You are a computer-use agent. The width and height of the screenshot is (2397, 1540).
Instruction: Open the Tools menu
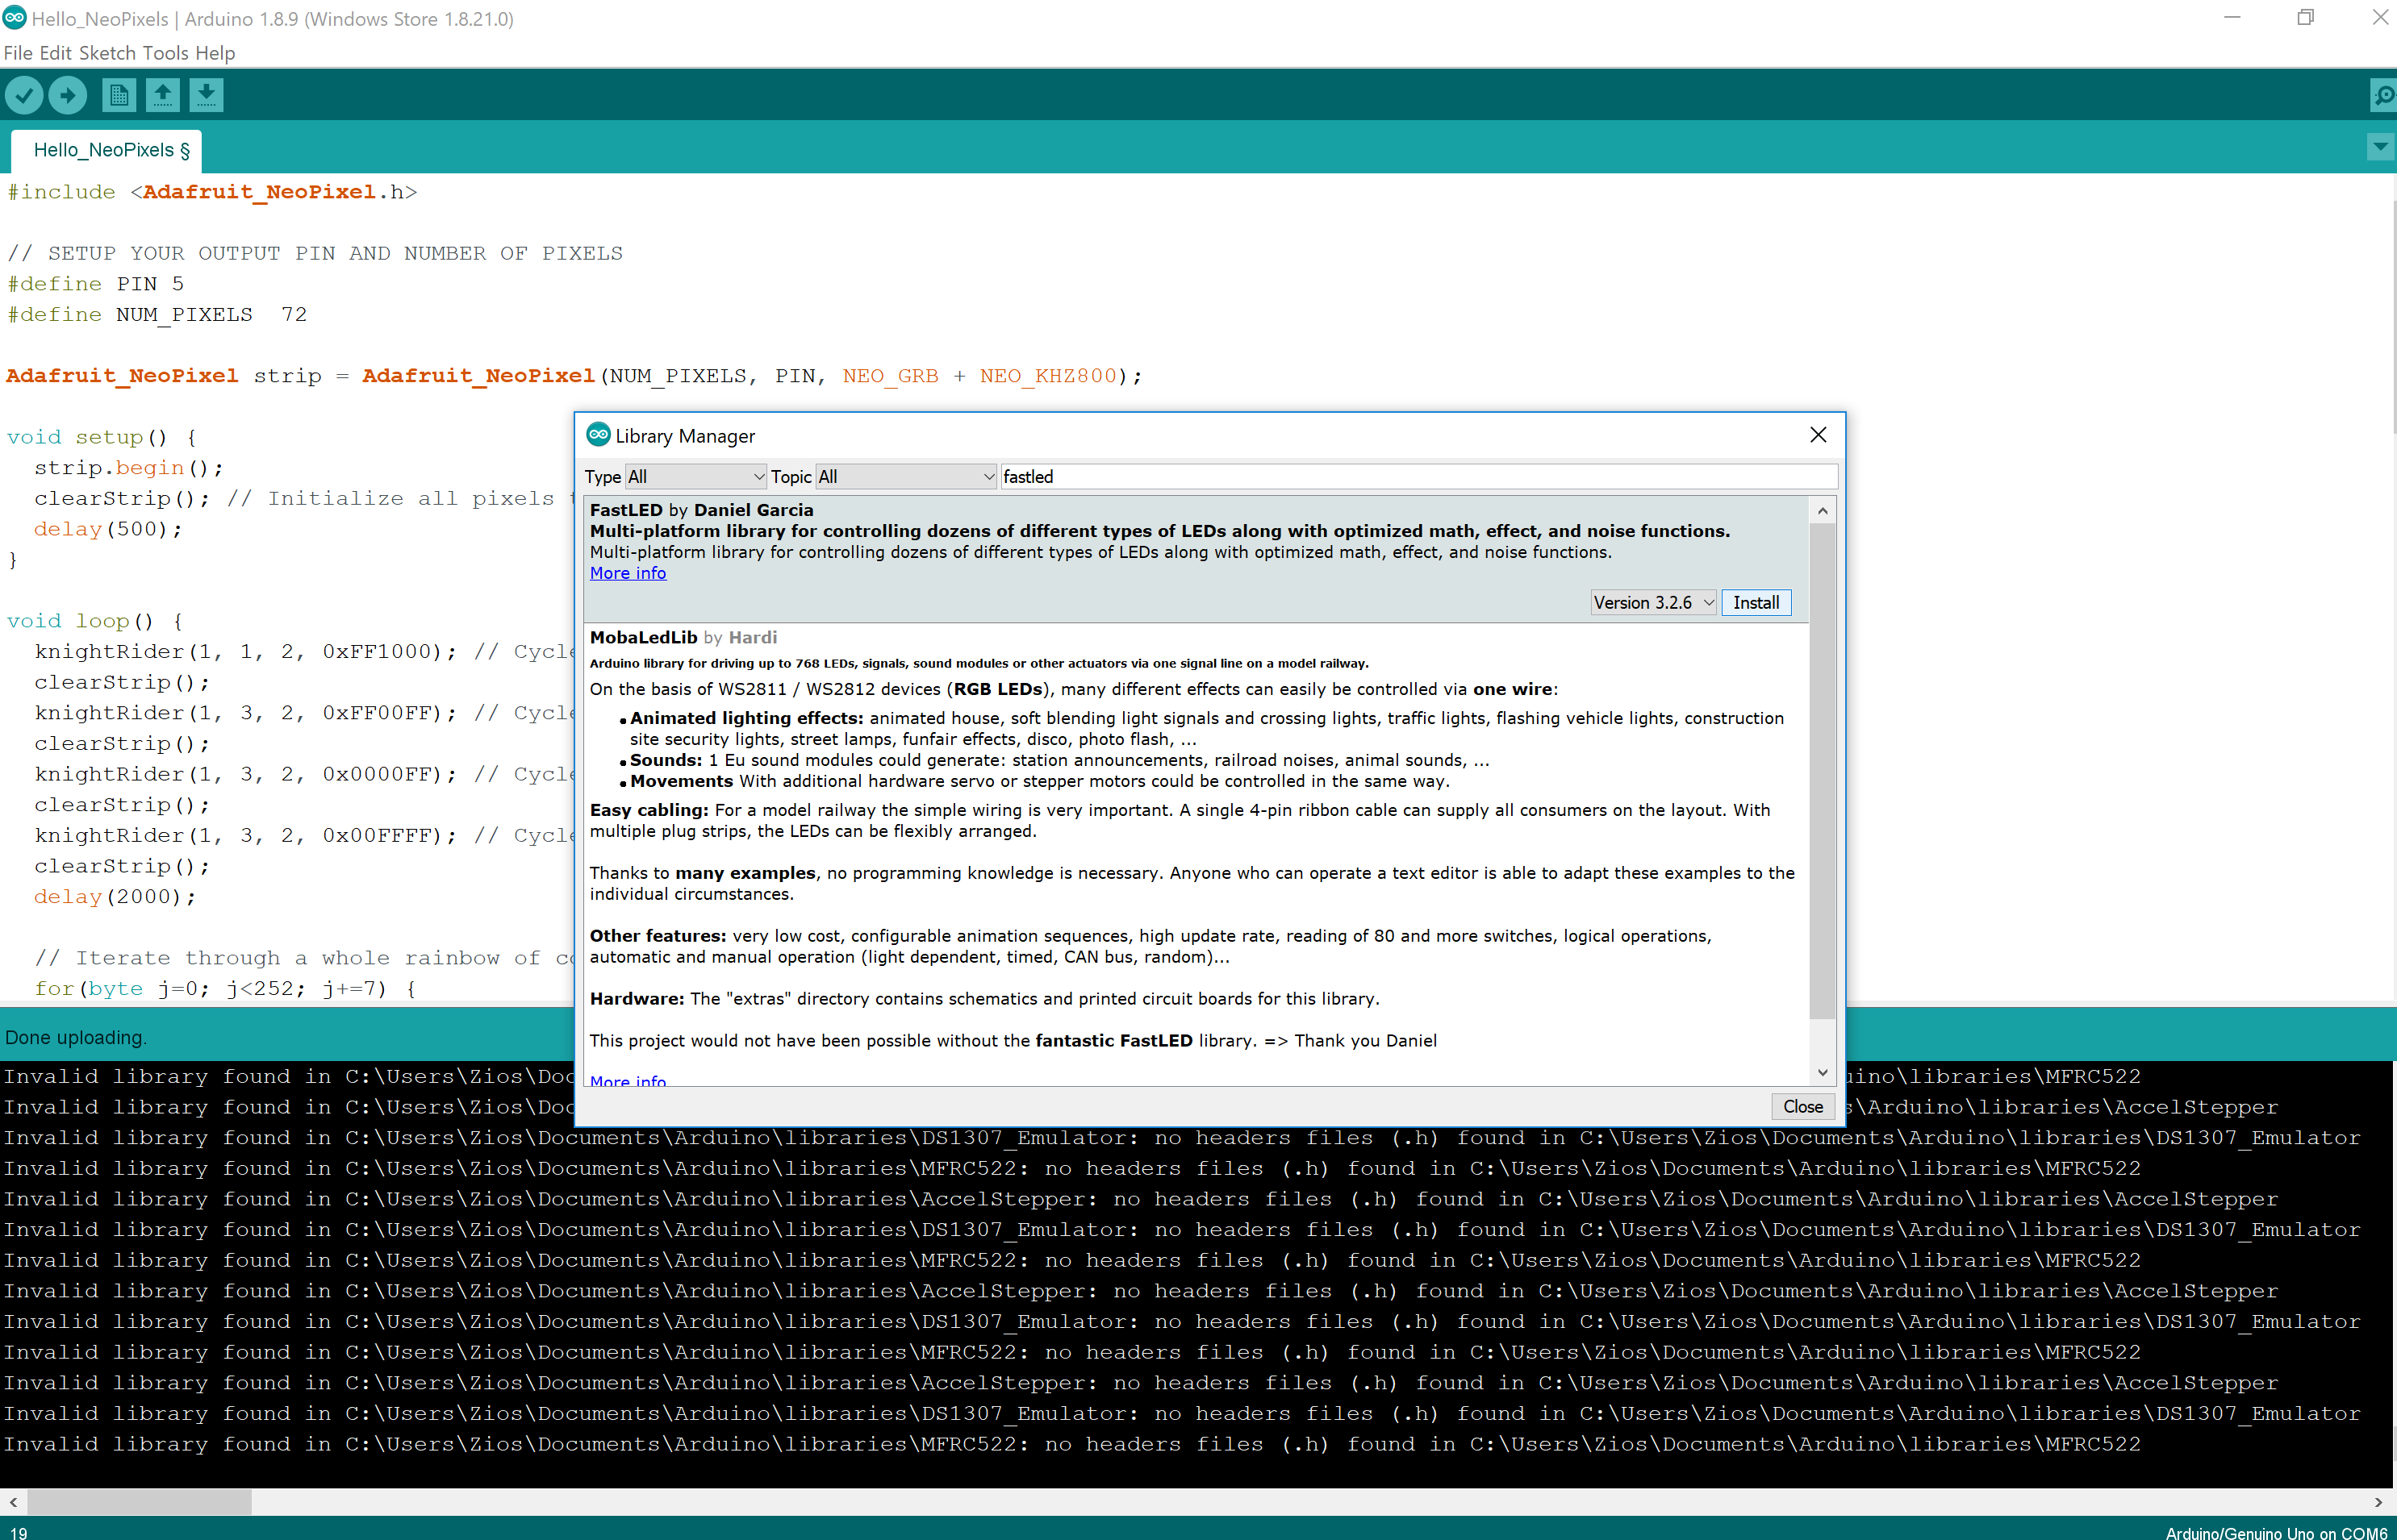point(165,53)
